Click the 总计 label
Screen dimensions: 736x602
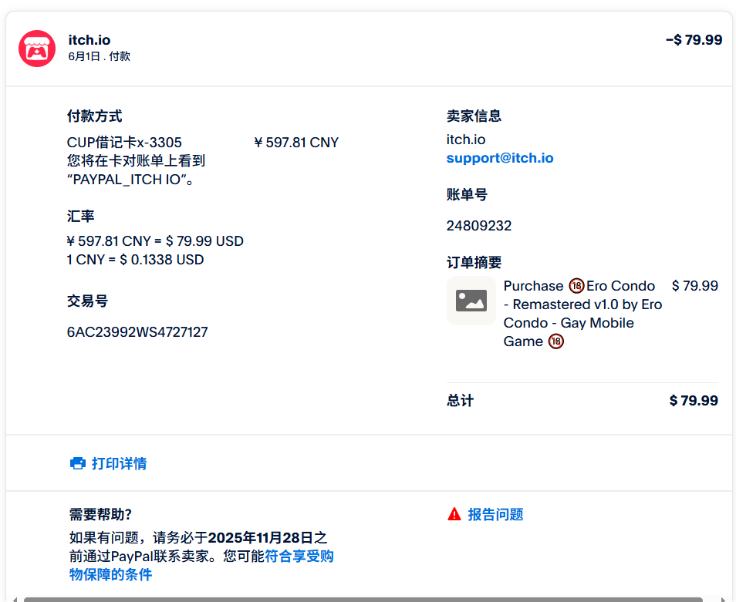tap(460, 400)
